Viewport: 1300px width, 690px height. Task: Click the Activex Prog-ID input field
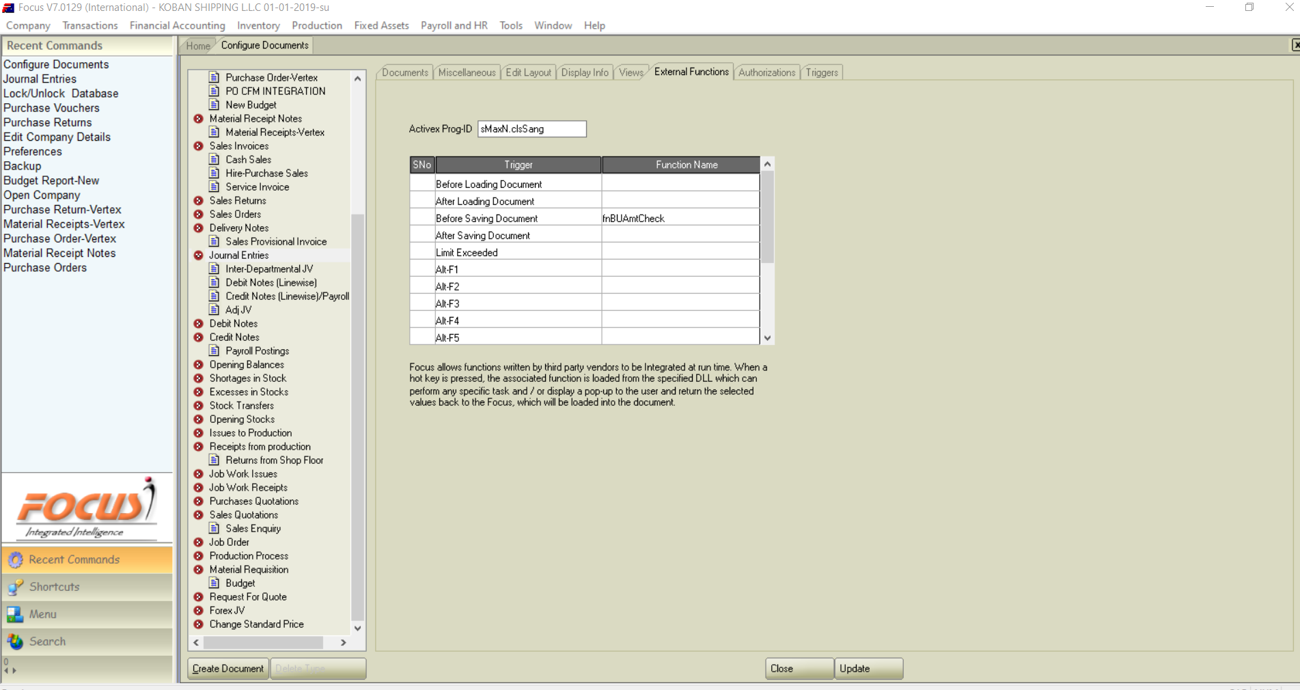tap(531, 129)
